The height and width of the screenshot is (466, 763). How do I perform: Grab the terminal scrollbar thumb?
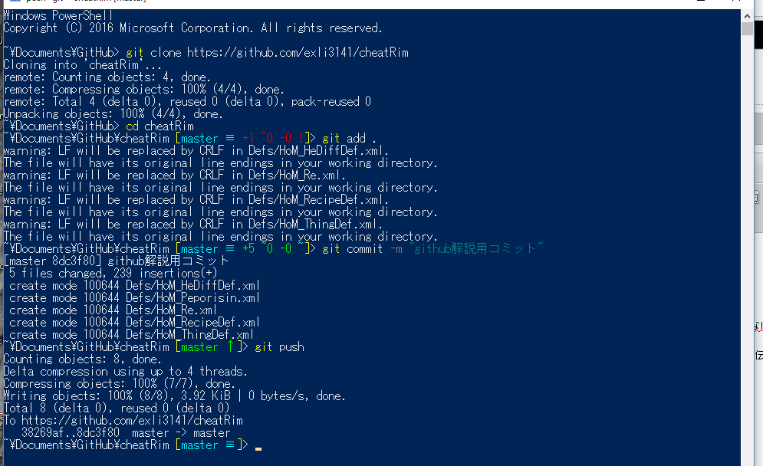(747, 28)
